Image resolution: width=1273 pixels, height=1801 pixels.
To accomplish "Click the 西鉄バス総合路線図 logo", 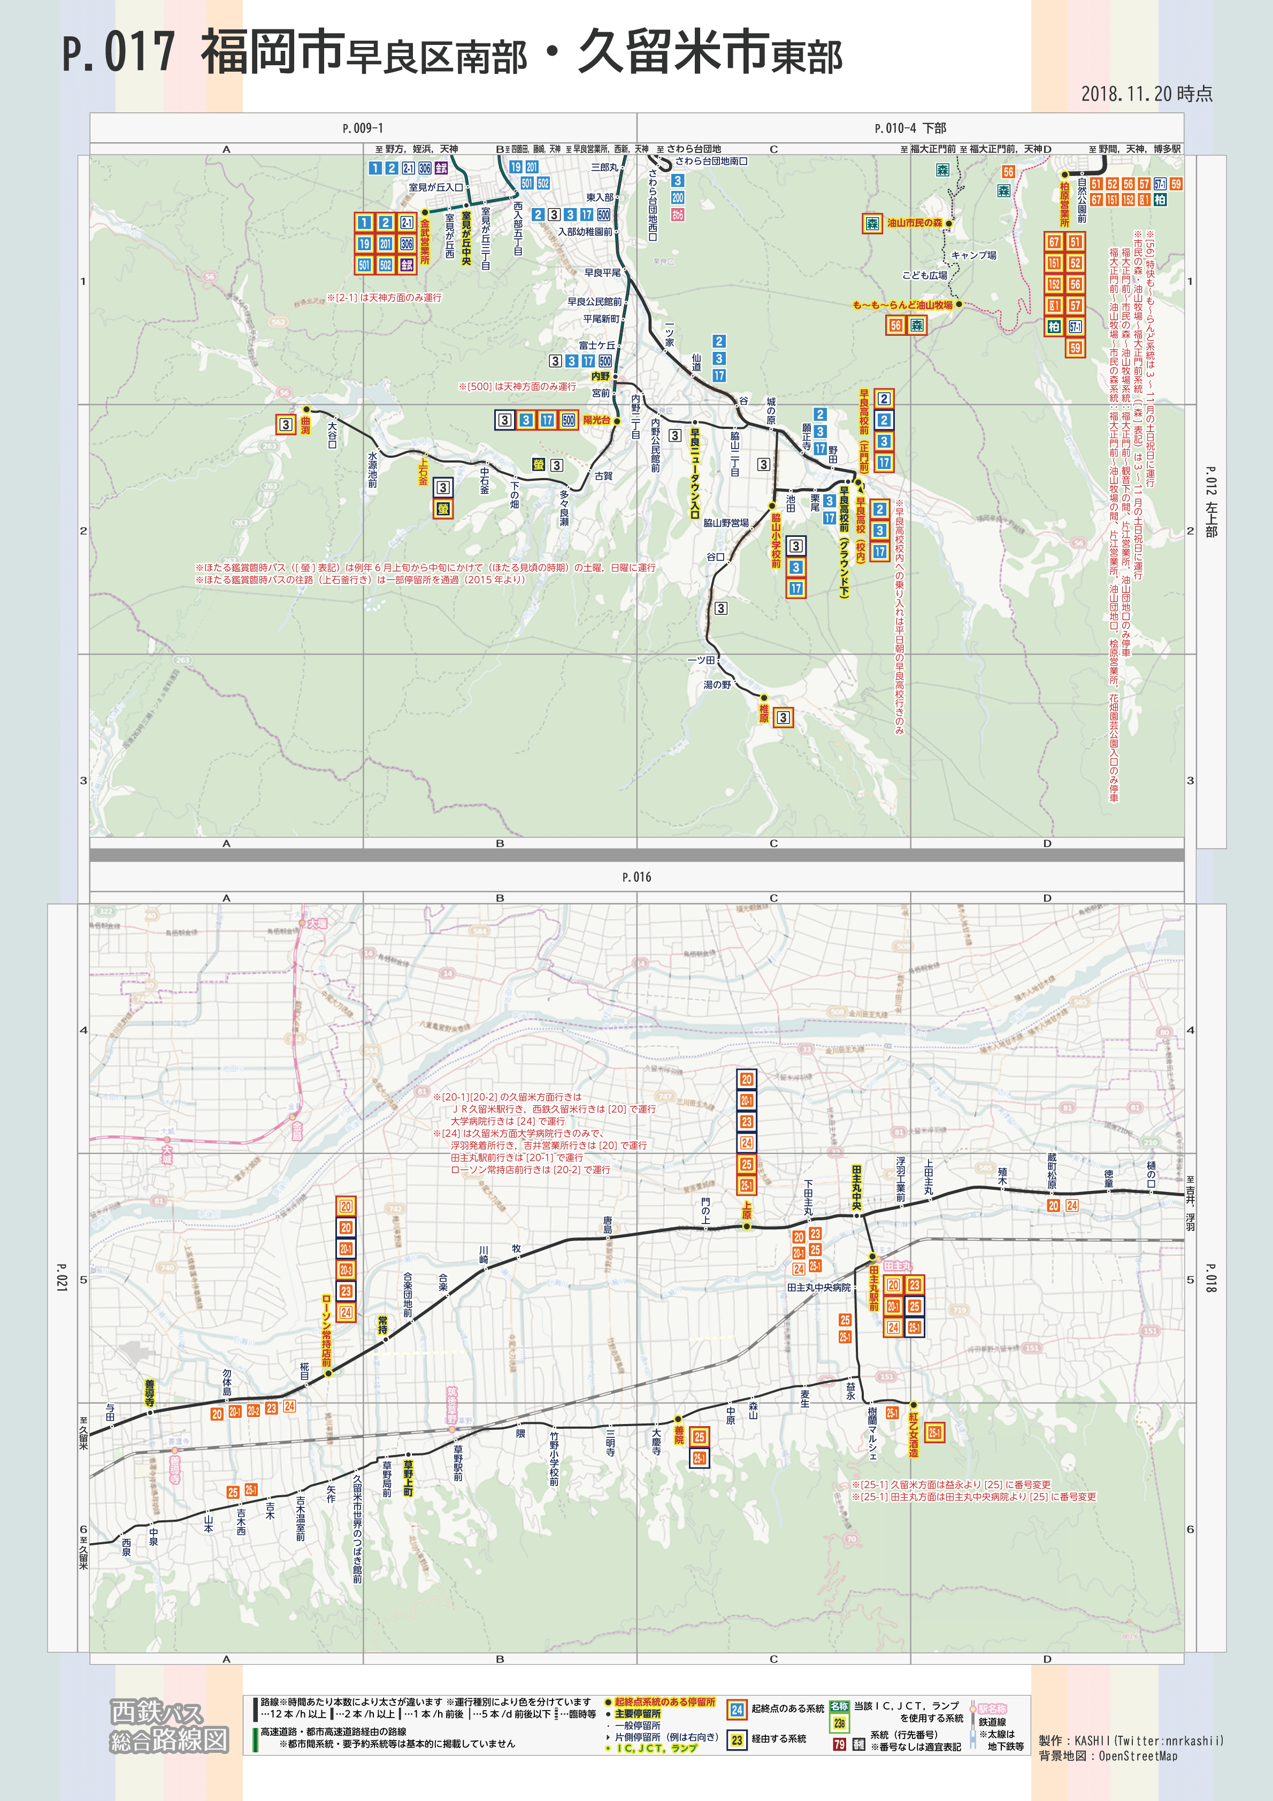I will [168, 1726].
